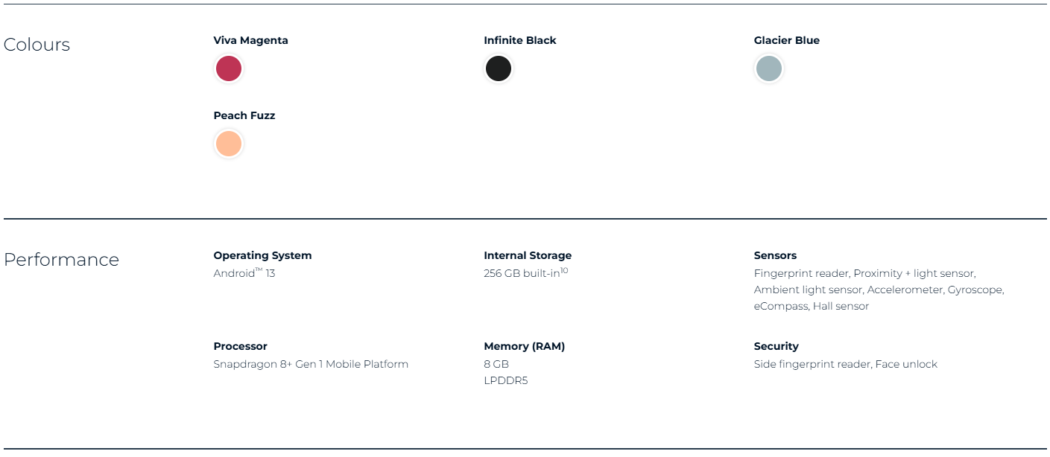1050x457 pixels.
Task: Click Side fingerprint reader, Face unlock text
Action: 846,364
